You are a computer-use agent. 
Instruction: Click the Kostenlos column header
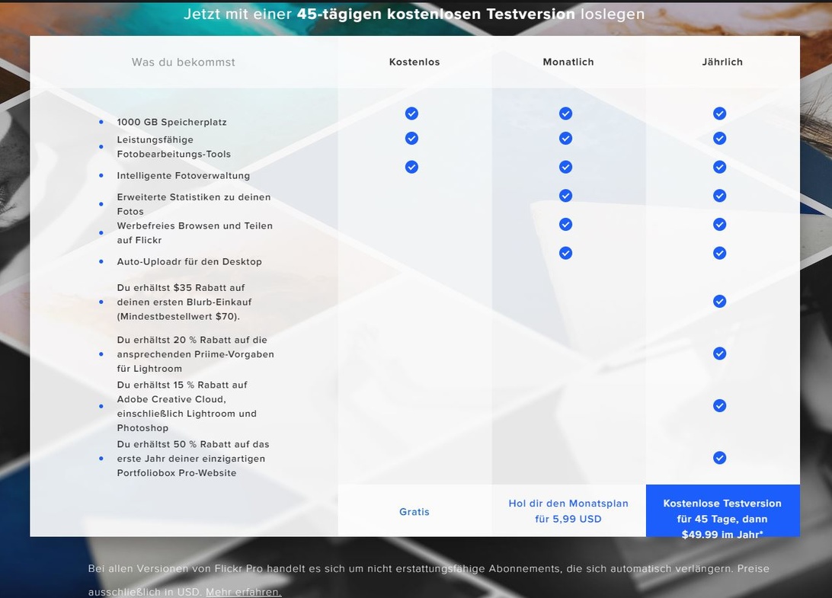click(x=414, y=62)
